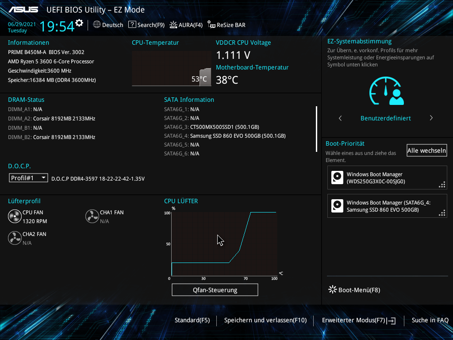Open Search(F9) question mark icon
The width and height of the screenshot is (453, 340).
132,25
